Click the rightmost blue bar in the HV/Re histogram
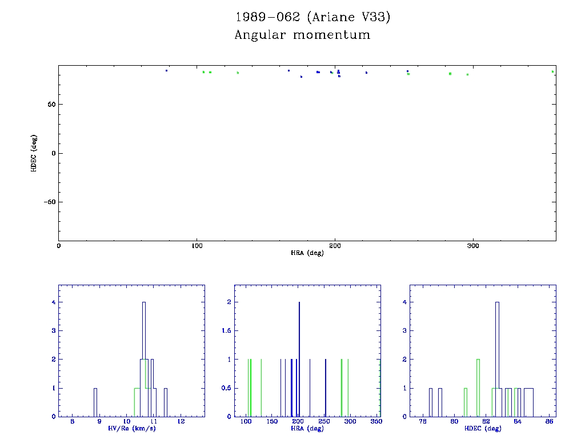Screen dimensions: 585x439 click(x=166, y=402)
